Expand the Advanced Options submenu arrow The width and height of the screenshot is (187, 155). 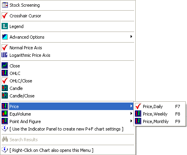pyautogui.click(x=131, y=37)
